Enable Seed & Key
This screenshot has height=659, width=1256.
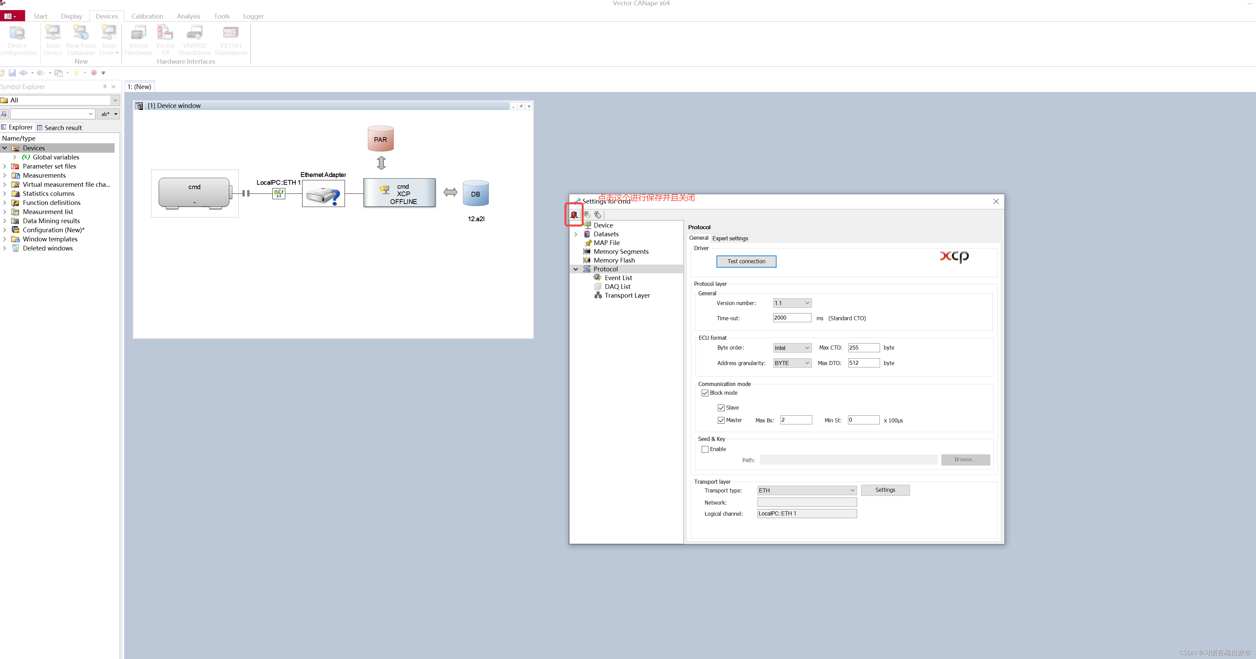705,449
